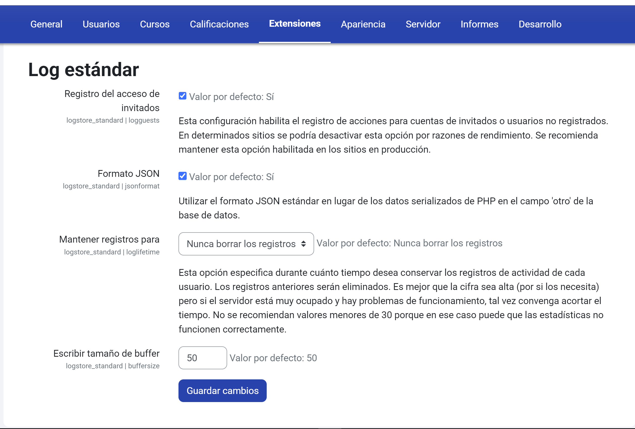
Task: Click the 'logstore_standard | logguests' text
Action: click(x=113, y=120)
